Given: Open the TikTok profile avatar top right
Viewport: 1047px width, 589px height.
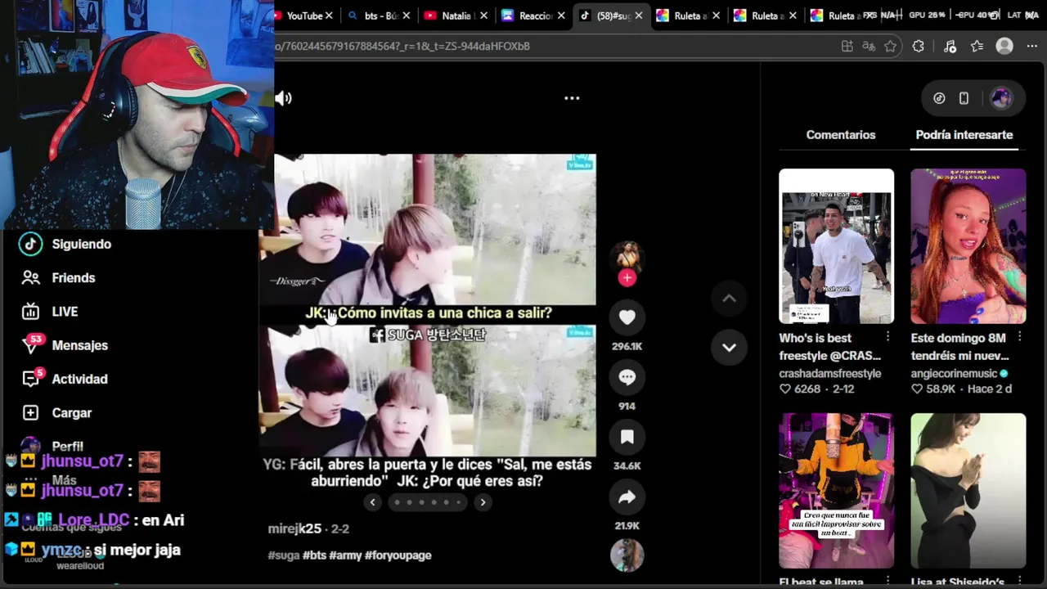Looking at the screenshot, I should 1001,98.
